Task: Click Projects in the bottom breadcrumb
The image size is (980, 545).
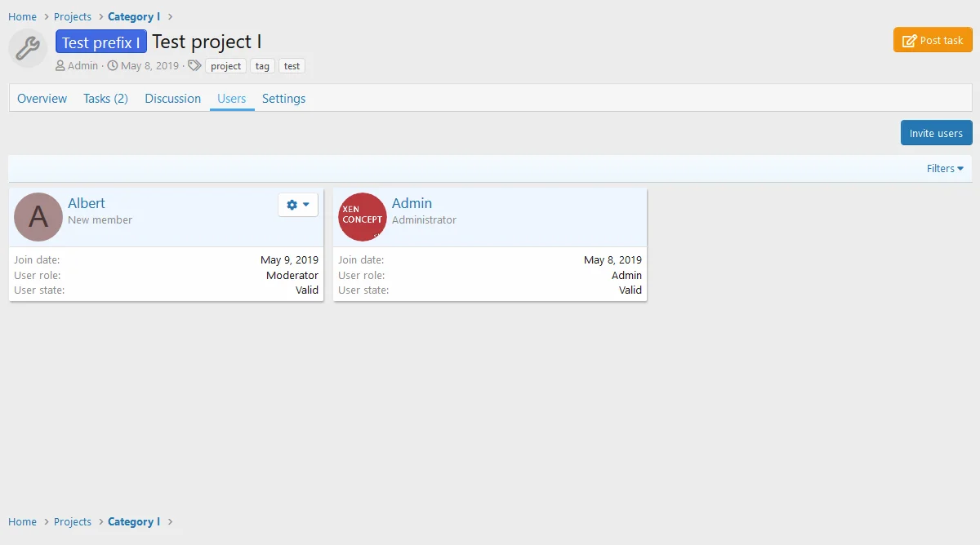Action: tap(73, 522)
